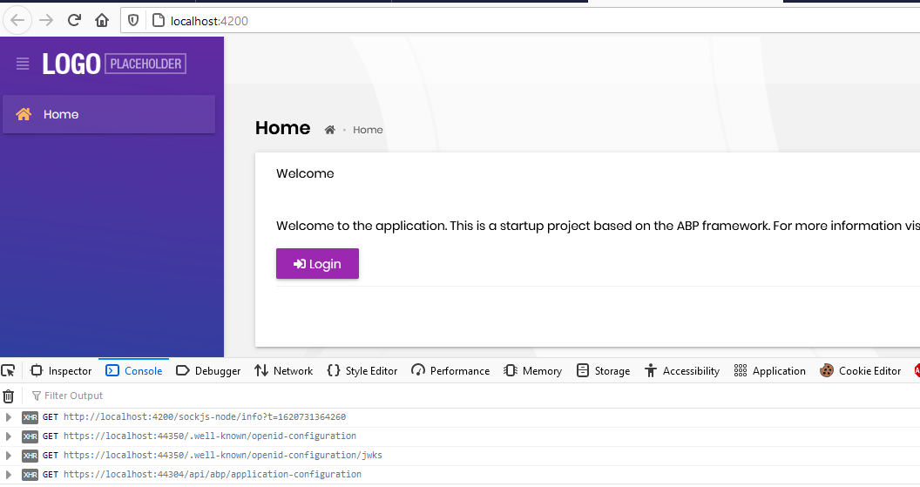Expand the application-configuration request entry

point(9,475)
